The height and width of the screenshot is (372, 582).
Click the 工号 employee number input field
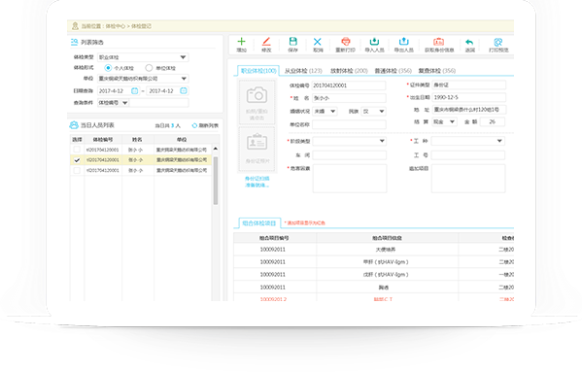coord(468,155)
